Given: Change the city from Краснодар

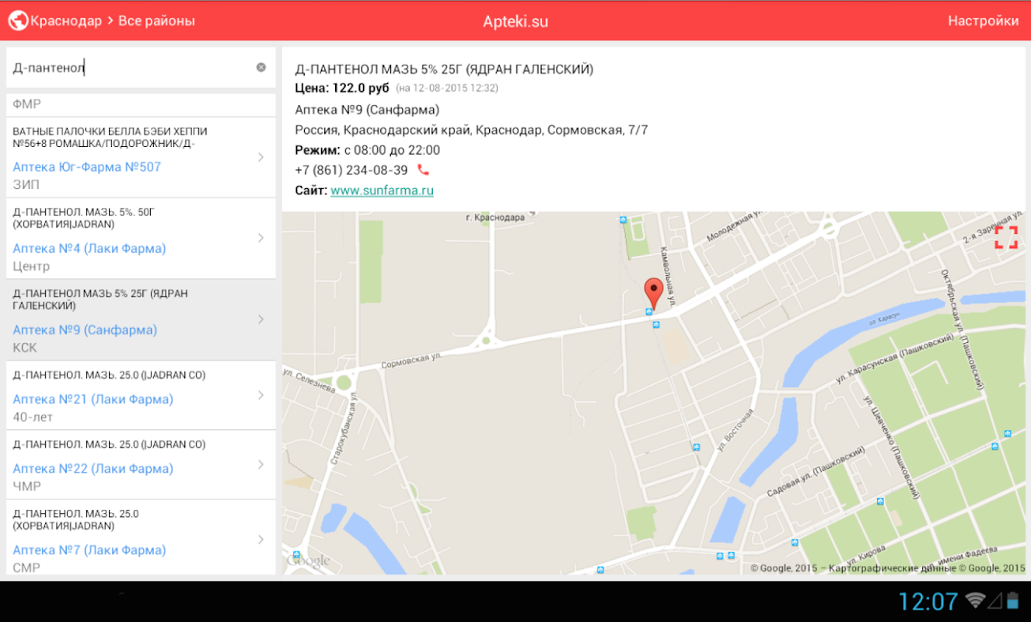Looking at the screenshot, I should (x=66, y=21).
